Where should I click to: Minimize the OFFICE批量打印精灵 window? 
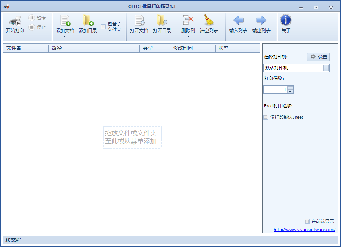(301, 8)
